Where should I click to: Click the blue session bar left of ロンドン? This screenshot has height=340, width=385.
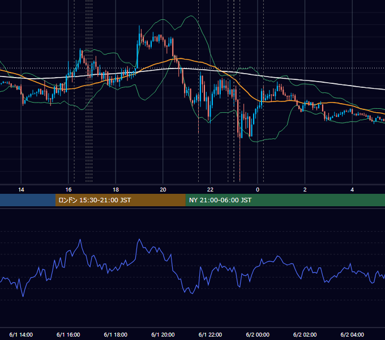click(28, 200)
